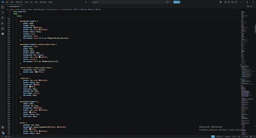Viewport: 256px width, 138px height.
Task: Click the UTF-8 encoding status item
Action: tap(234, 136)
